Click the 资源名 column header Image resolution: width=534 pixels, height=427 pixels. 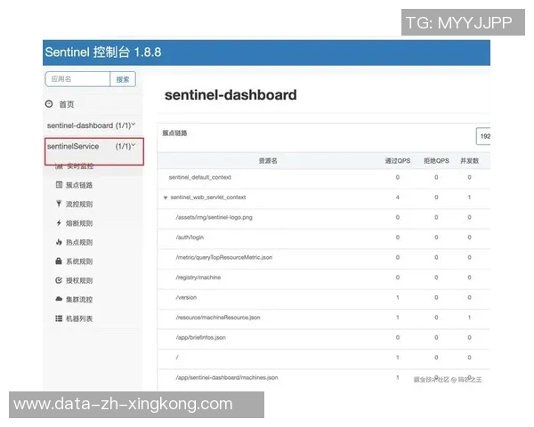(x=268, y=161)
